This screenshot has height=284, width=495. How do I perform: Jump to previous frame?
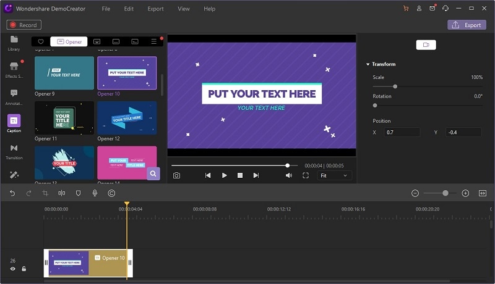tap(208, 175)
